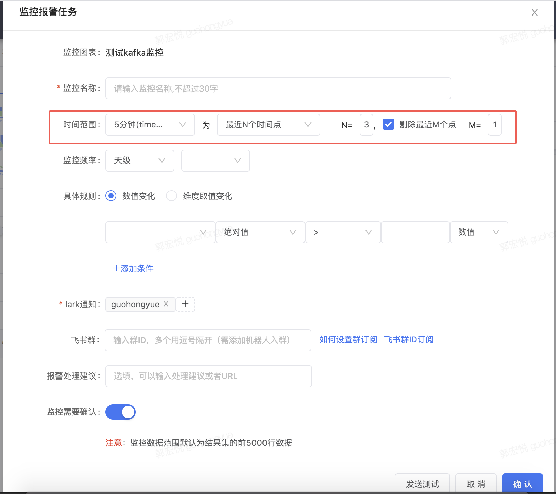Open the 如何设置群订阅 link
Screen dimensions: 556x494
pos(348,340)
